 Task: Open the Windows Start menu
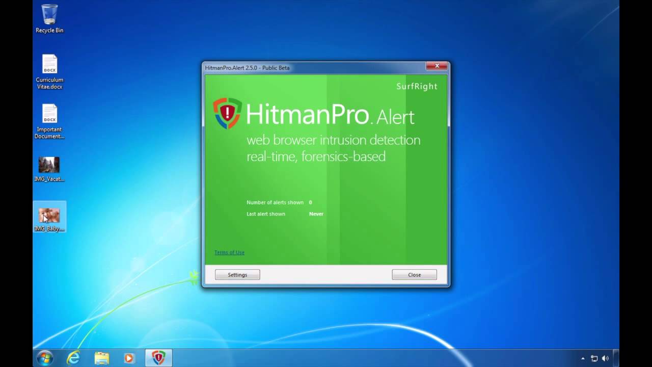click(45, 358)
